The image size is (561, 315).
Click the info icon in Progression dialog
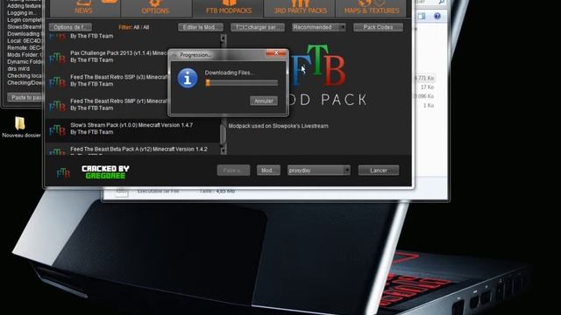pyautogui.click(x=188, y=78)
